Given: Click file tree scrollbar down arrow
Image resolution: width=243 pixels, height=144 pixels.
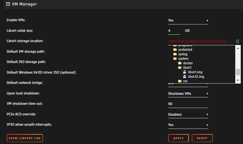Looking at the screenshot, I should click(x=238, y=80).
